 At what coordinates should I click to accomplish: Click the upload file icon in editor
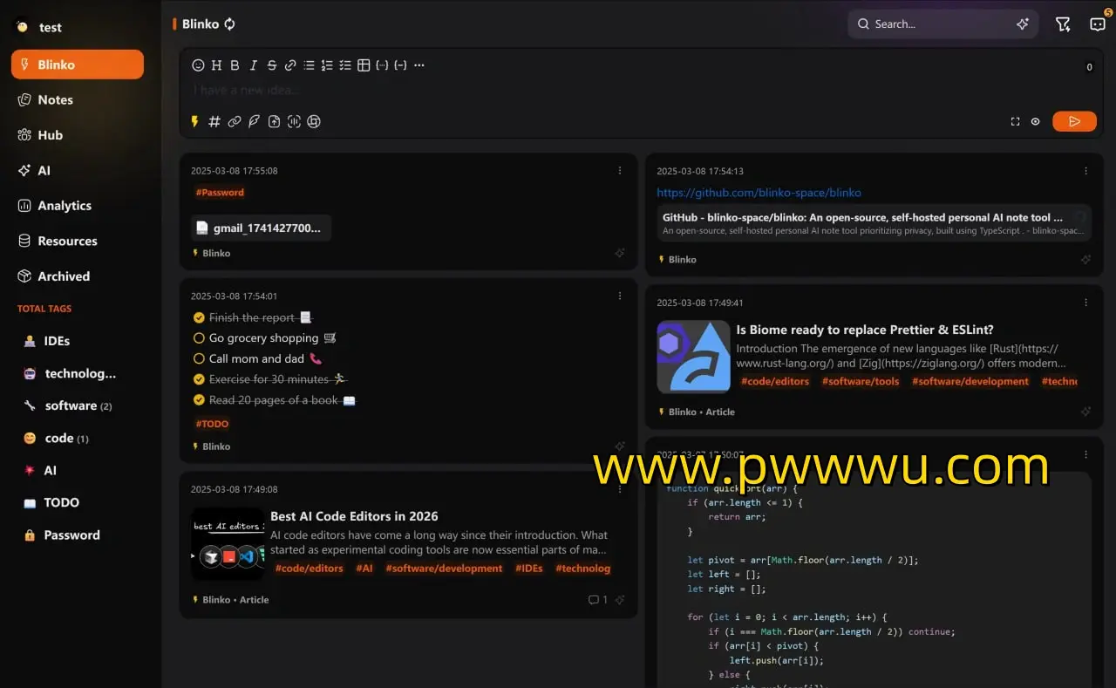pos(274,122)
